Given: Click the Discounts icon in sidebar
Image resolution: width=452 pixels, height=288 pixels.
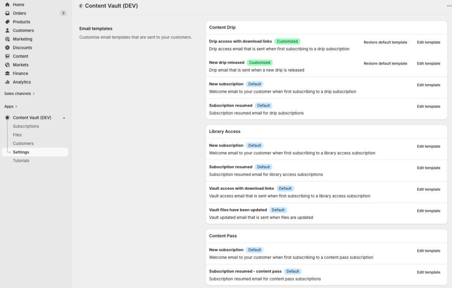Looking at the screenshot, I should click(x=8, y=48).
